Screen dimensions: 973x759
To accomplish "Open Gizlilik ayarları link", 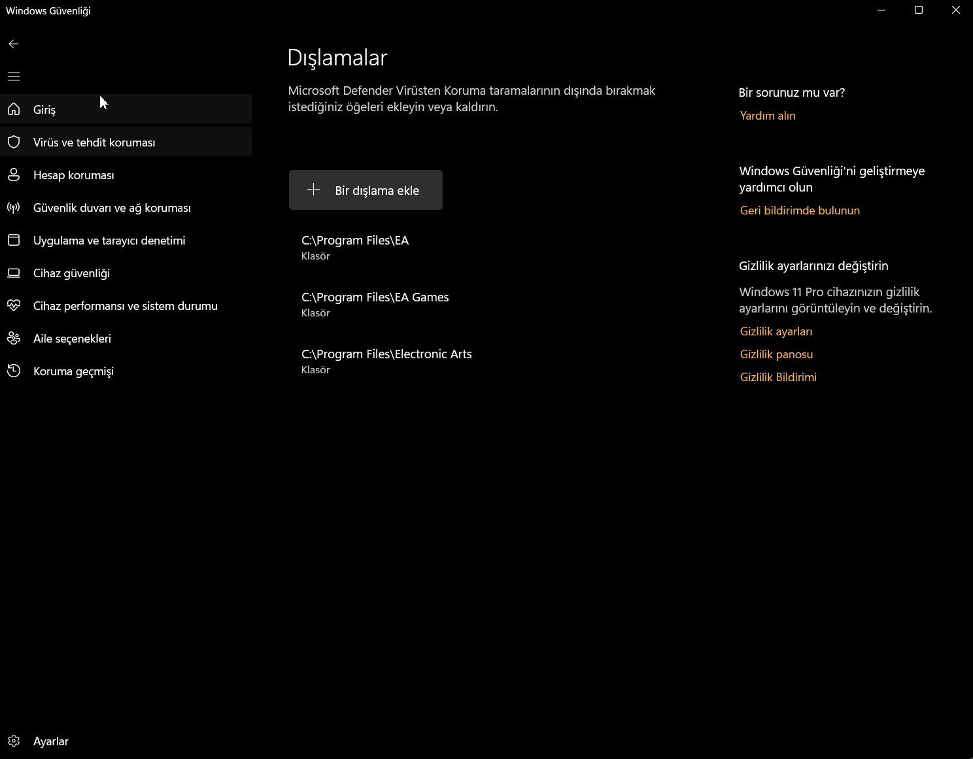I will 776,331.
